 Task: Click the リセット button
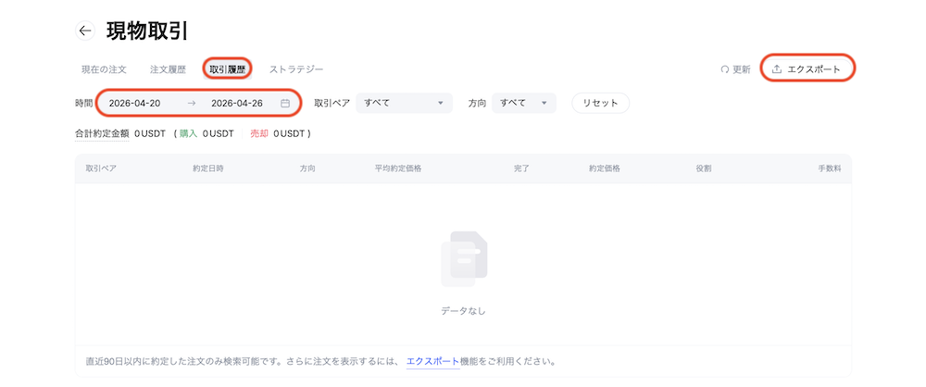click(x=600, y=103)
